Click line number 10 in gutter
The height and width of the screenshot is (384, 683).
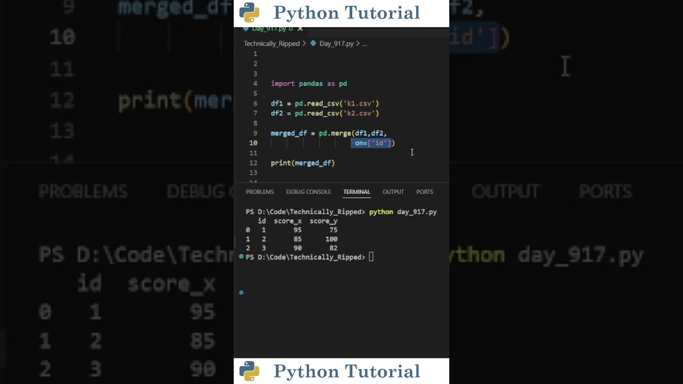(253, 143)
